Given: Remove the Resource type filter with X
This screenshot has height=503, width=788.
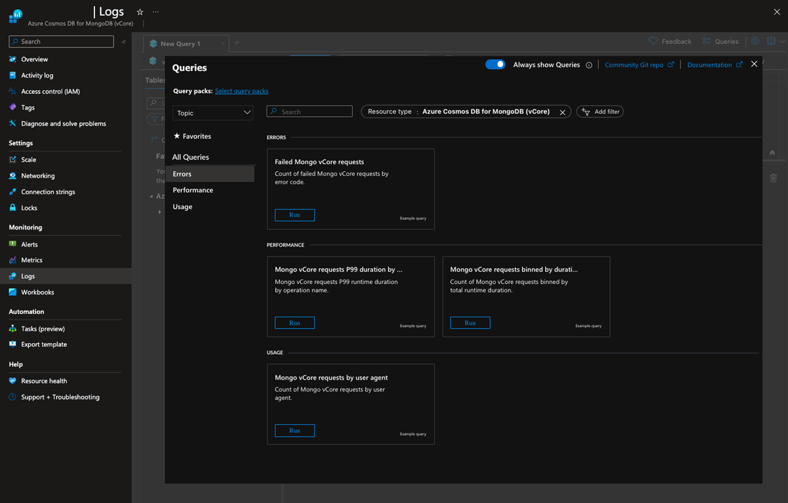Looking at the screenshot, I should click(x=562, y=112).
